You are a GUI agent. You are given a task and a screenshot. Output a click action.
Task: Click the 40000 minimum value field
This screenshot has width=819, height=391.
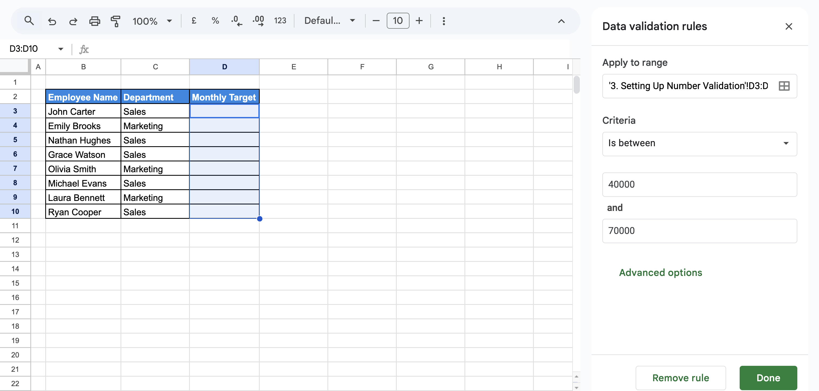[x=699, y=185]
